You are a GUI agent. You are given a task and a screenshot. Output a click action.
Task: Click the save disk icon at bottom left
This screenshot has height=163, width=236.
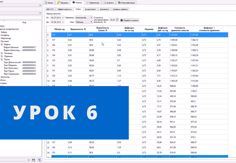(33, 160)
